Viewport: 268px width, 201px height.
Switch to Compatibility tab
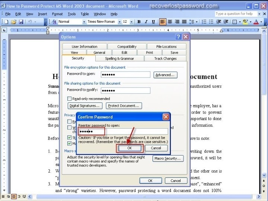[x=127, y=46]
